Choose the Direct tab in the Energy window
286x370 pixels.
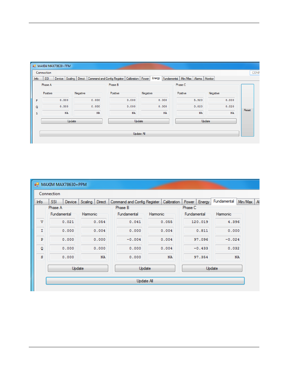click(x=82, y=79)
